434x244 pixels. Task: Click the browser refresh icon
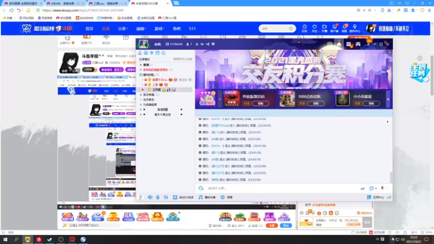click(x=11, y=10)
